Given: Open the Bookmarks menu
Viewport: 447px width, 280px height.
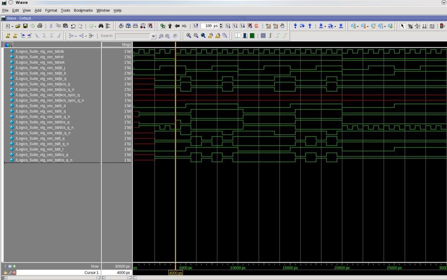Looking at the screenshot, I should (83, 10).
